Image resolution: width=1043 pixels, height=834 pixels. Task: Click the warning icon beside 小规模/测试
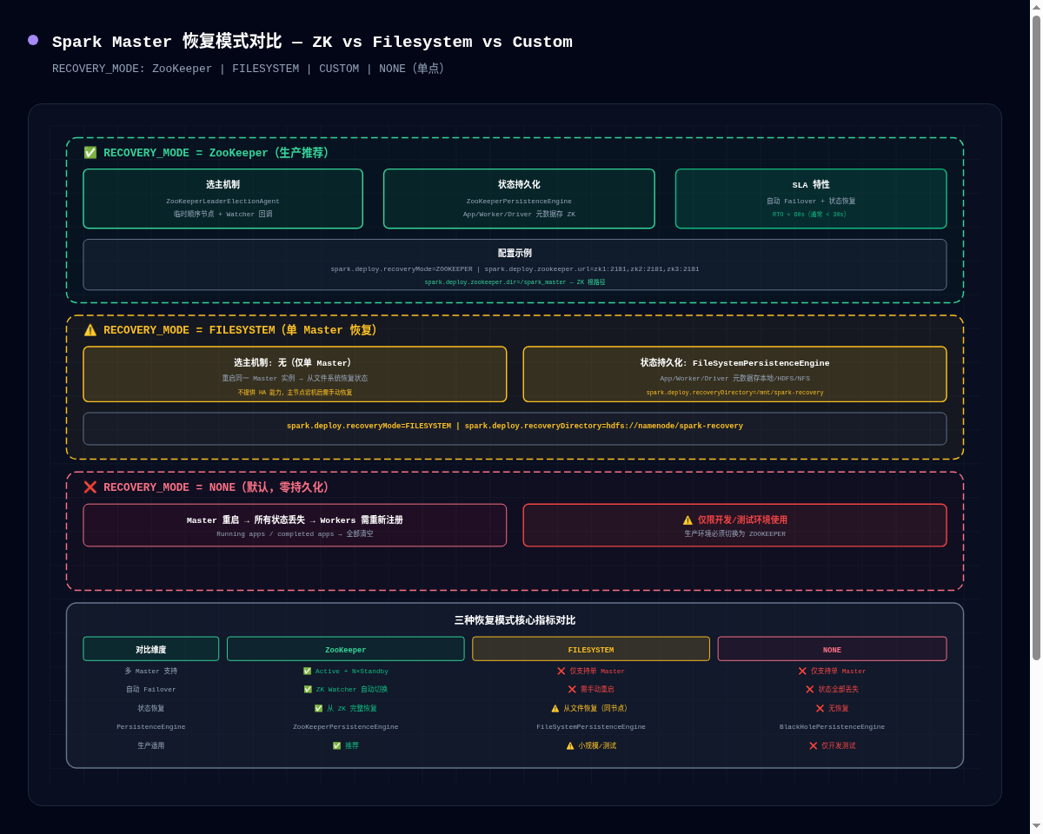[x=570, y=746]
